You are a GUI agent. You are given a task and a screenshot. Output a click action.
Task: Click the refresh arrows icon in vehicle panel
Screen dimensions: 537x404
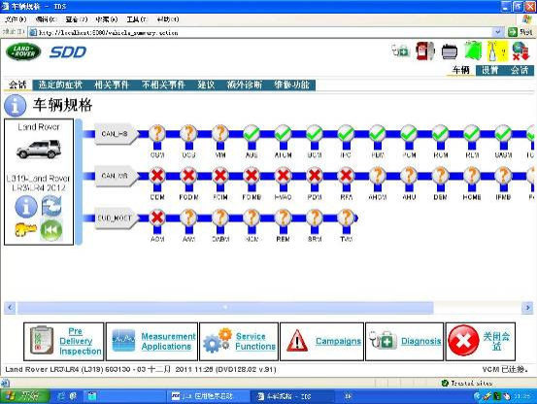51,206
